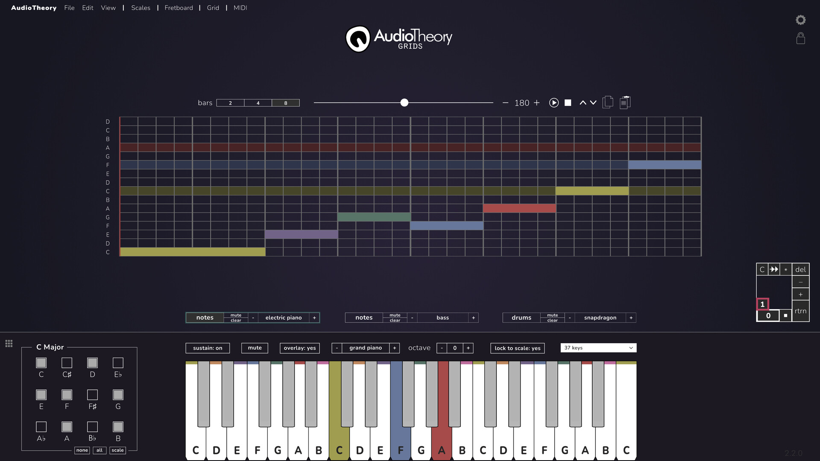Disable lock to scale

pos(517,348)
